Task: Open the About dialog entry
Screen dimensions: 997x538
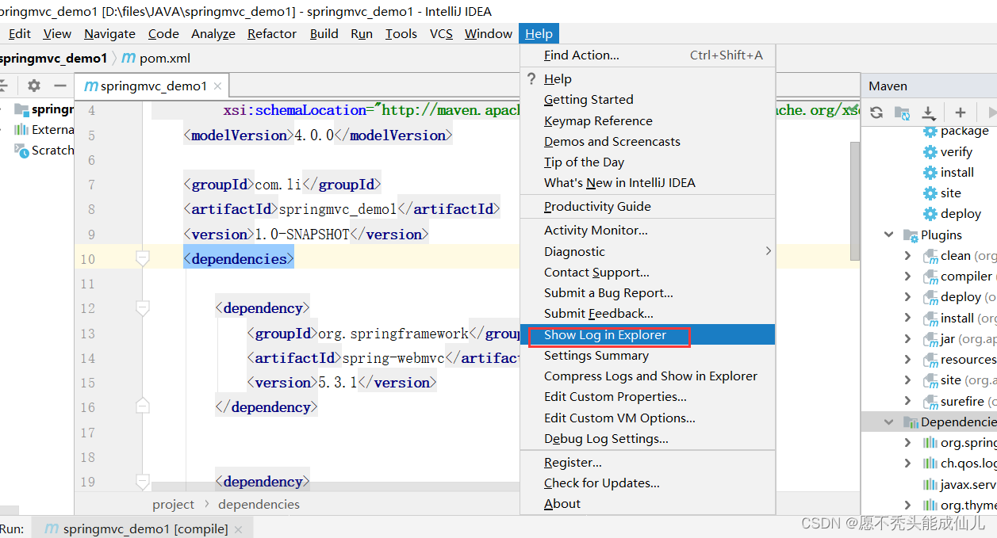Action: click(647, 503)
